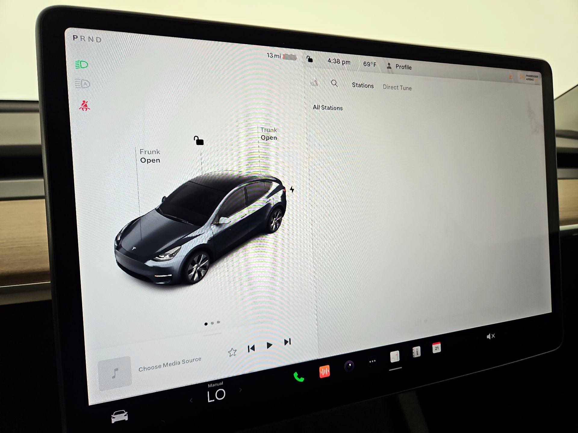Open the radio tuner app icon
Image resolution: width=578 pixels, height=433 pixels.
[x=395, y=357]
